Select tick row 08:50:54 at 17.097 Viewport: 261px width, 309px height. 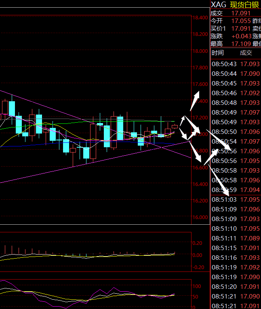pos(236,141)
